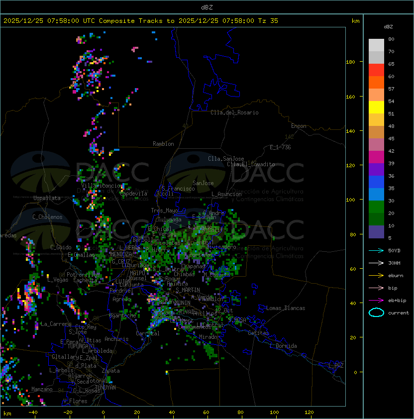Select the Zapata map label

(110, 371)
